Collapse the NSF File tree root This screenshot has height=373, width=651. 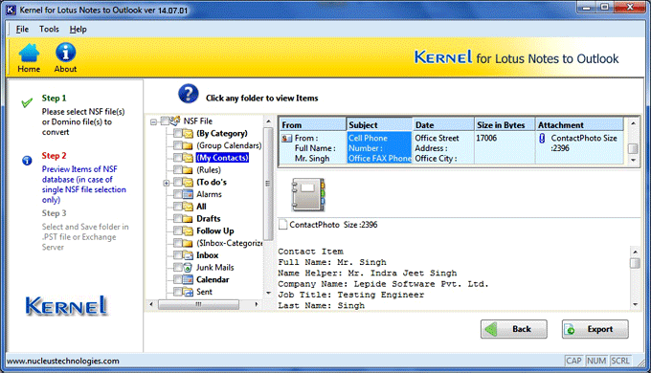153,122
